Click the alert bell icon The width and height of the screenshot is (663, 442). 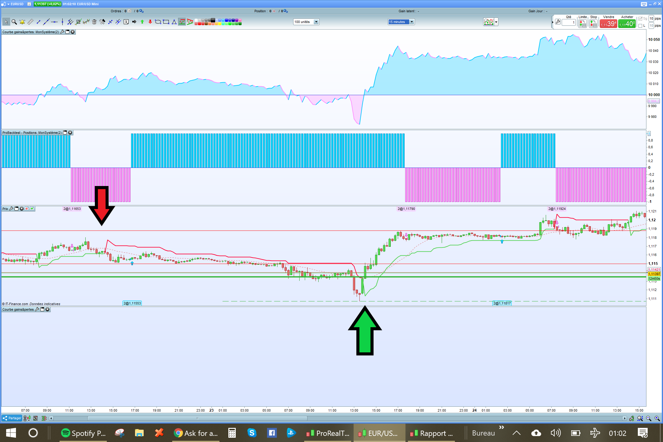(x=22, y=22)
